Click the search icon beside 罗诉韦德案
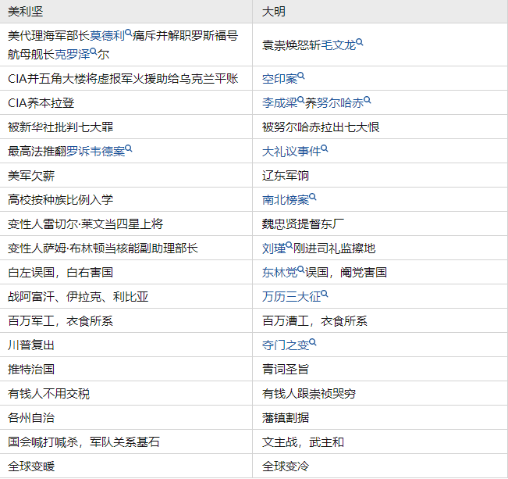Viewport: 508px width, 479px height. click(x=129, y=148)
